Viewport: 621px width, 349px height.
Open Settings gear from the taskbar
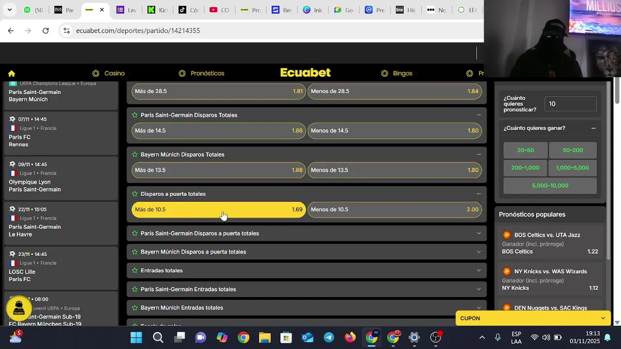[414, 337]
